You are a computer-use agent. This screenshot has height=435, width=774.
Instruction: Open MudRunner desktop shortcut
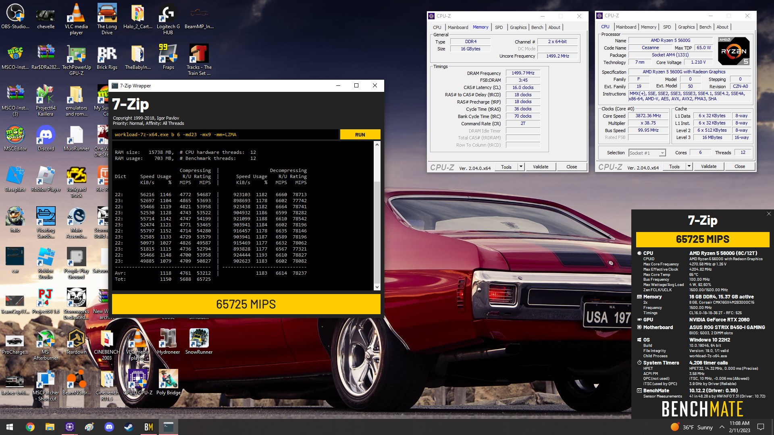coord(76,138)
